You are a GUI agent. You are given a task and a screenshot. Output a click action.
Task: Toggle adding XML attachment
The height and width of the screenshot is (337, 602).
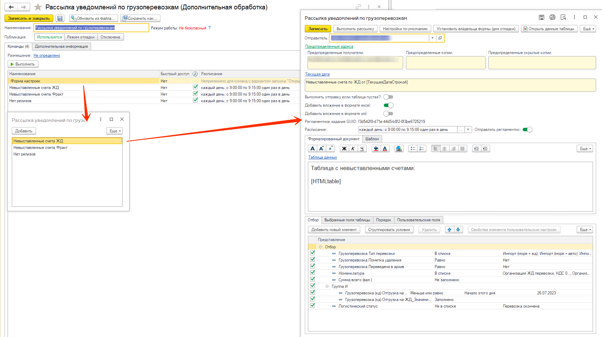388,114
